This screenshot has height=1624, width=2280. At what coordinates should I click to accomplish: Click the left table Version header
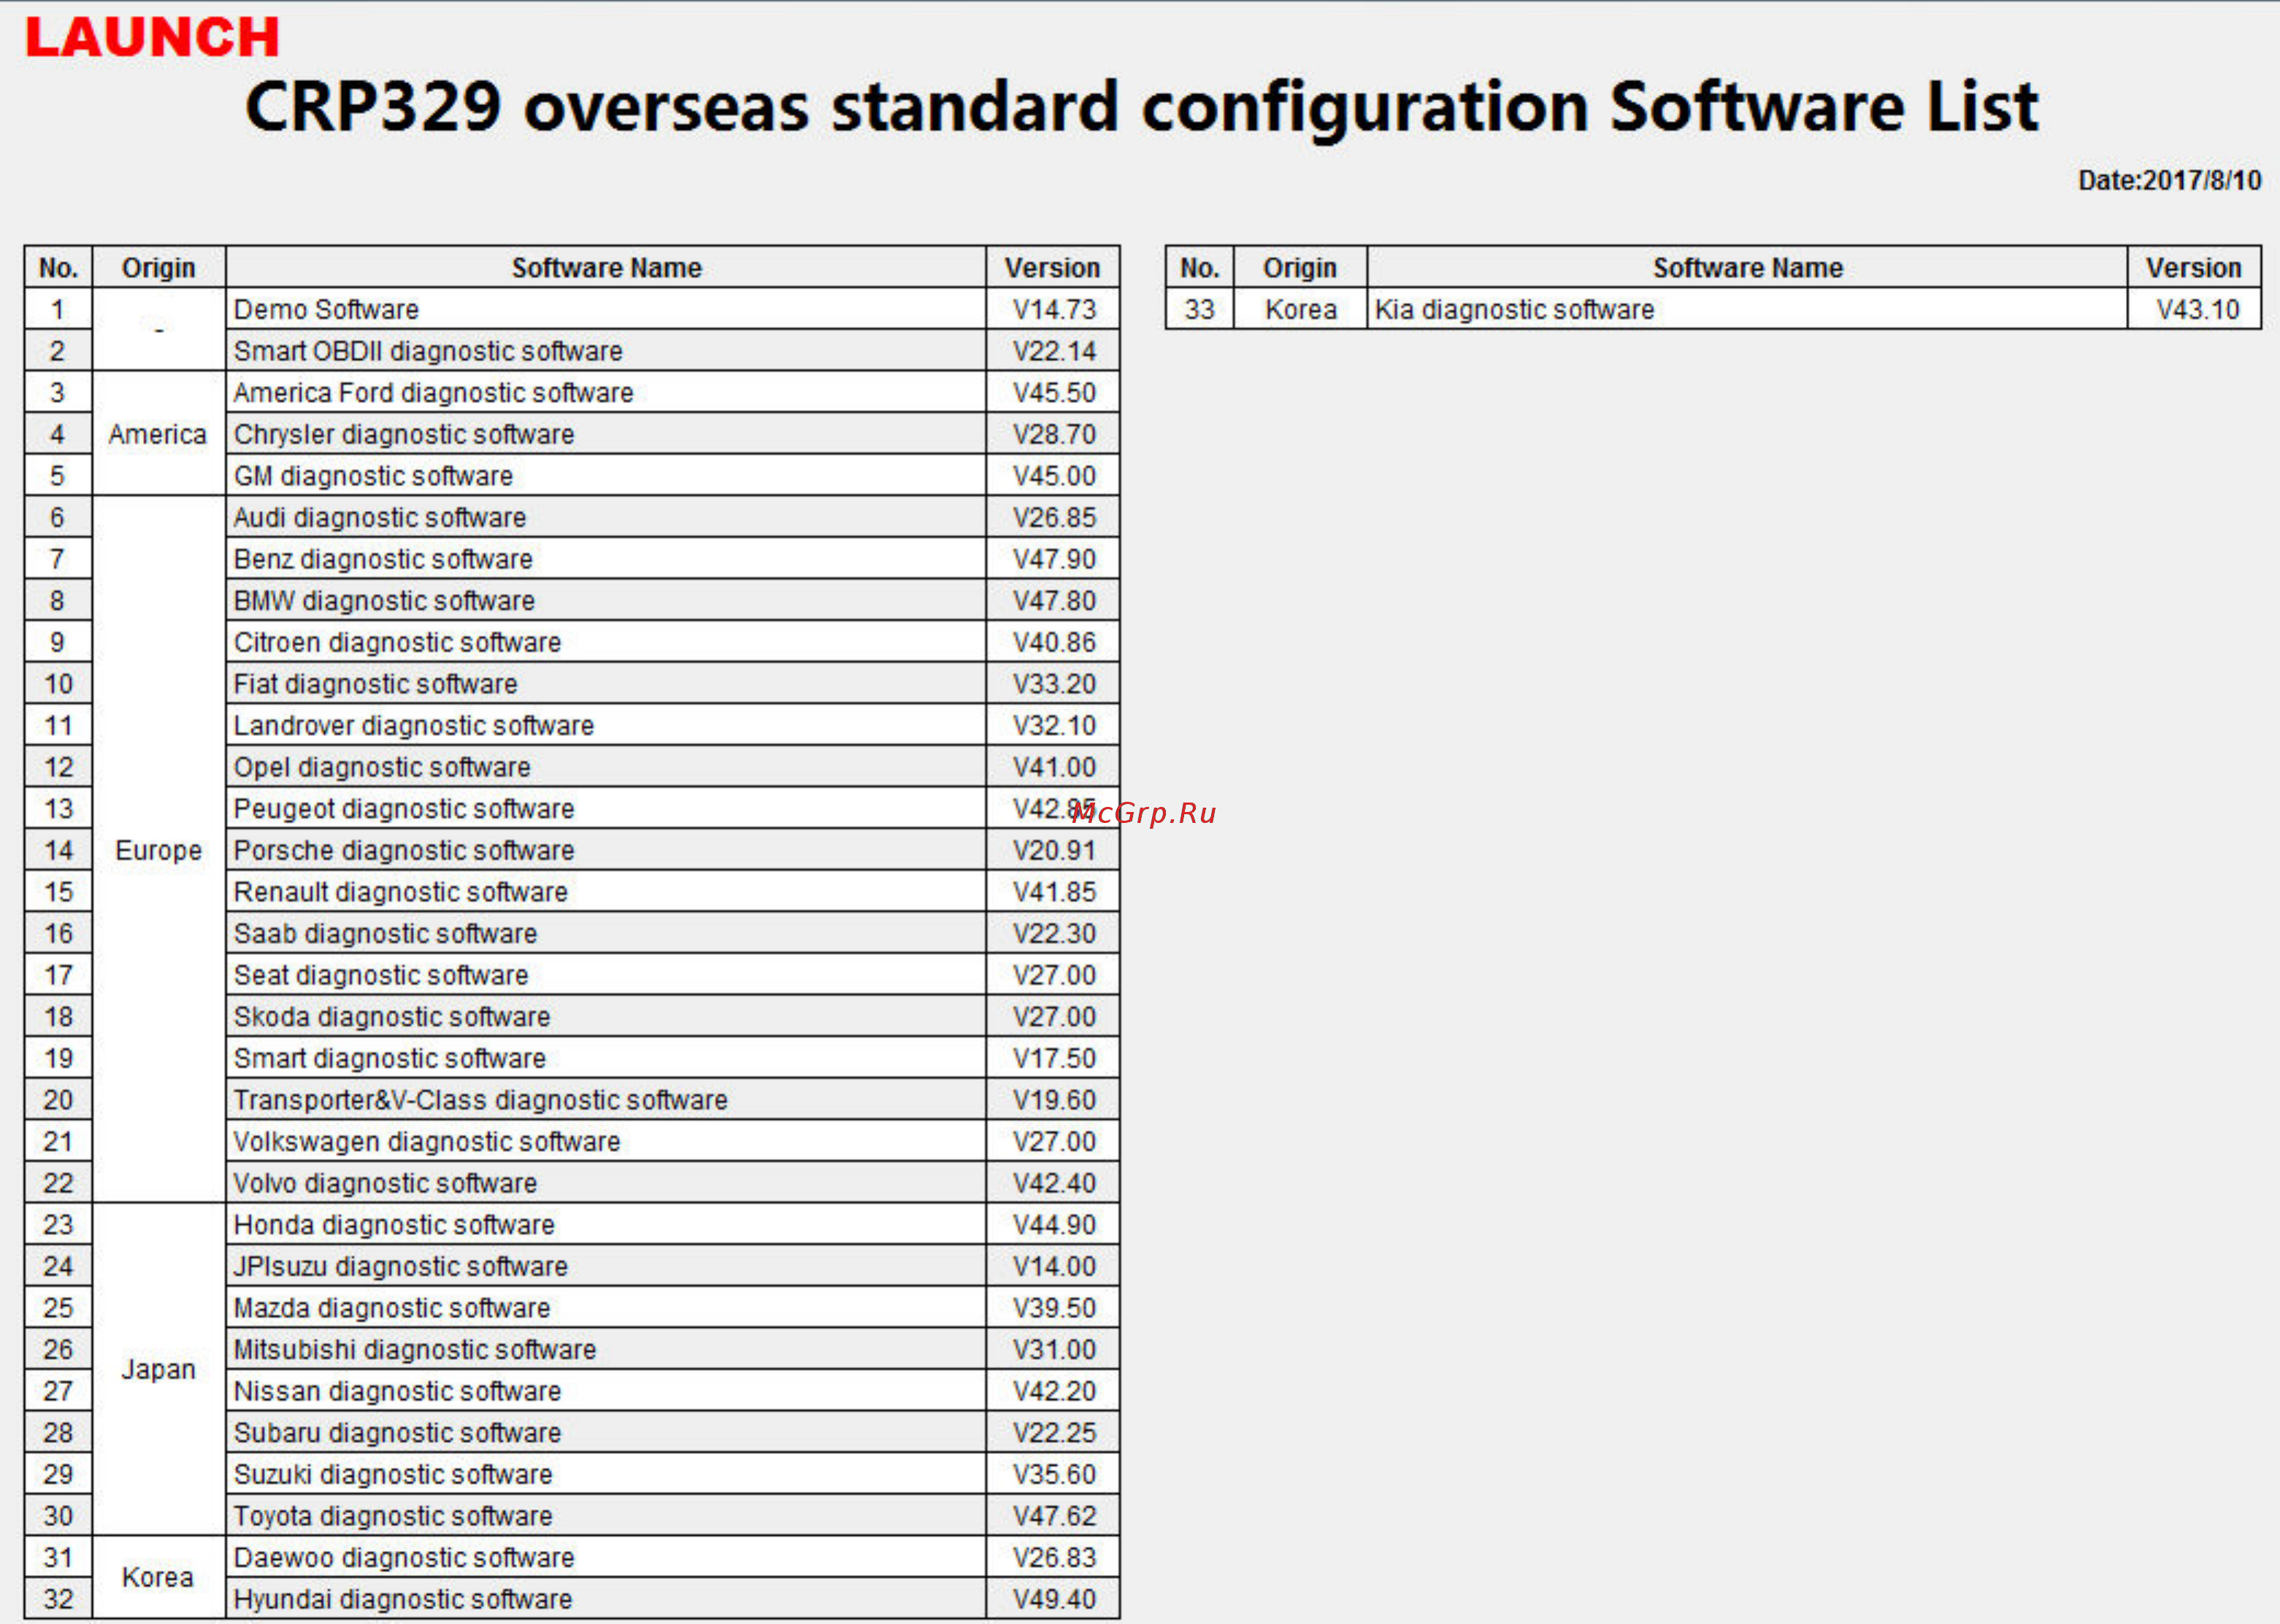1053,268
